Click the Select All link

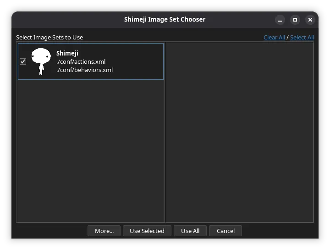click(x=302, y=37)
